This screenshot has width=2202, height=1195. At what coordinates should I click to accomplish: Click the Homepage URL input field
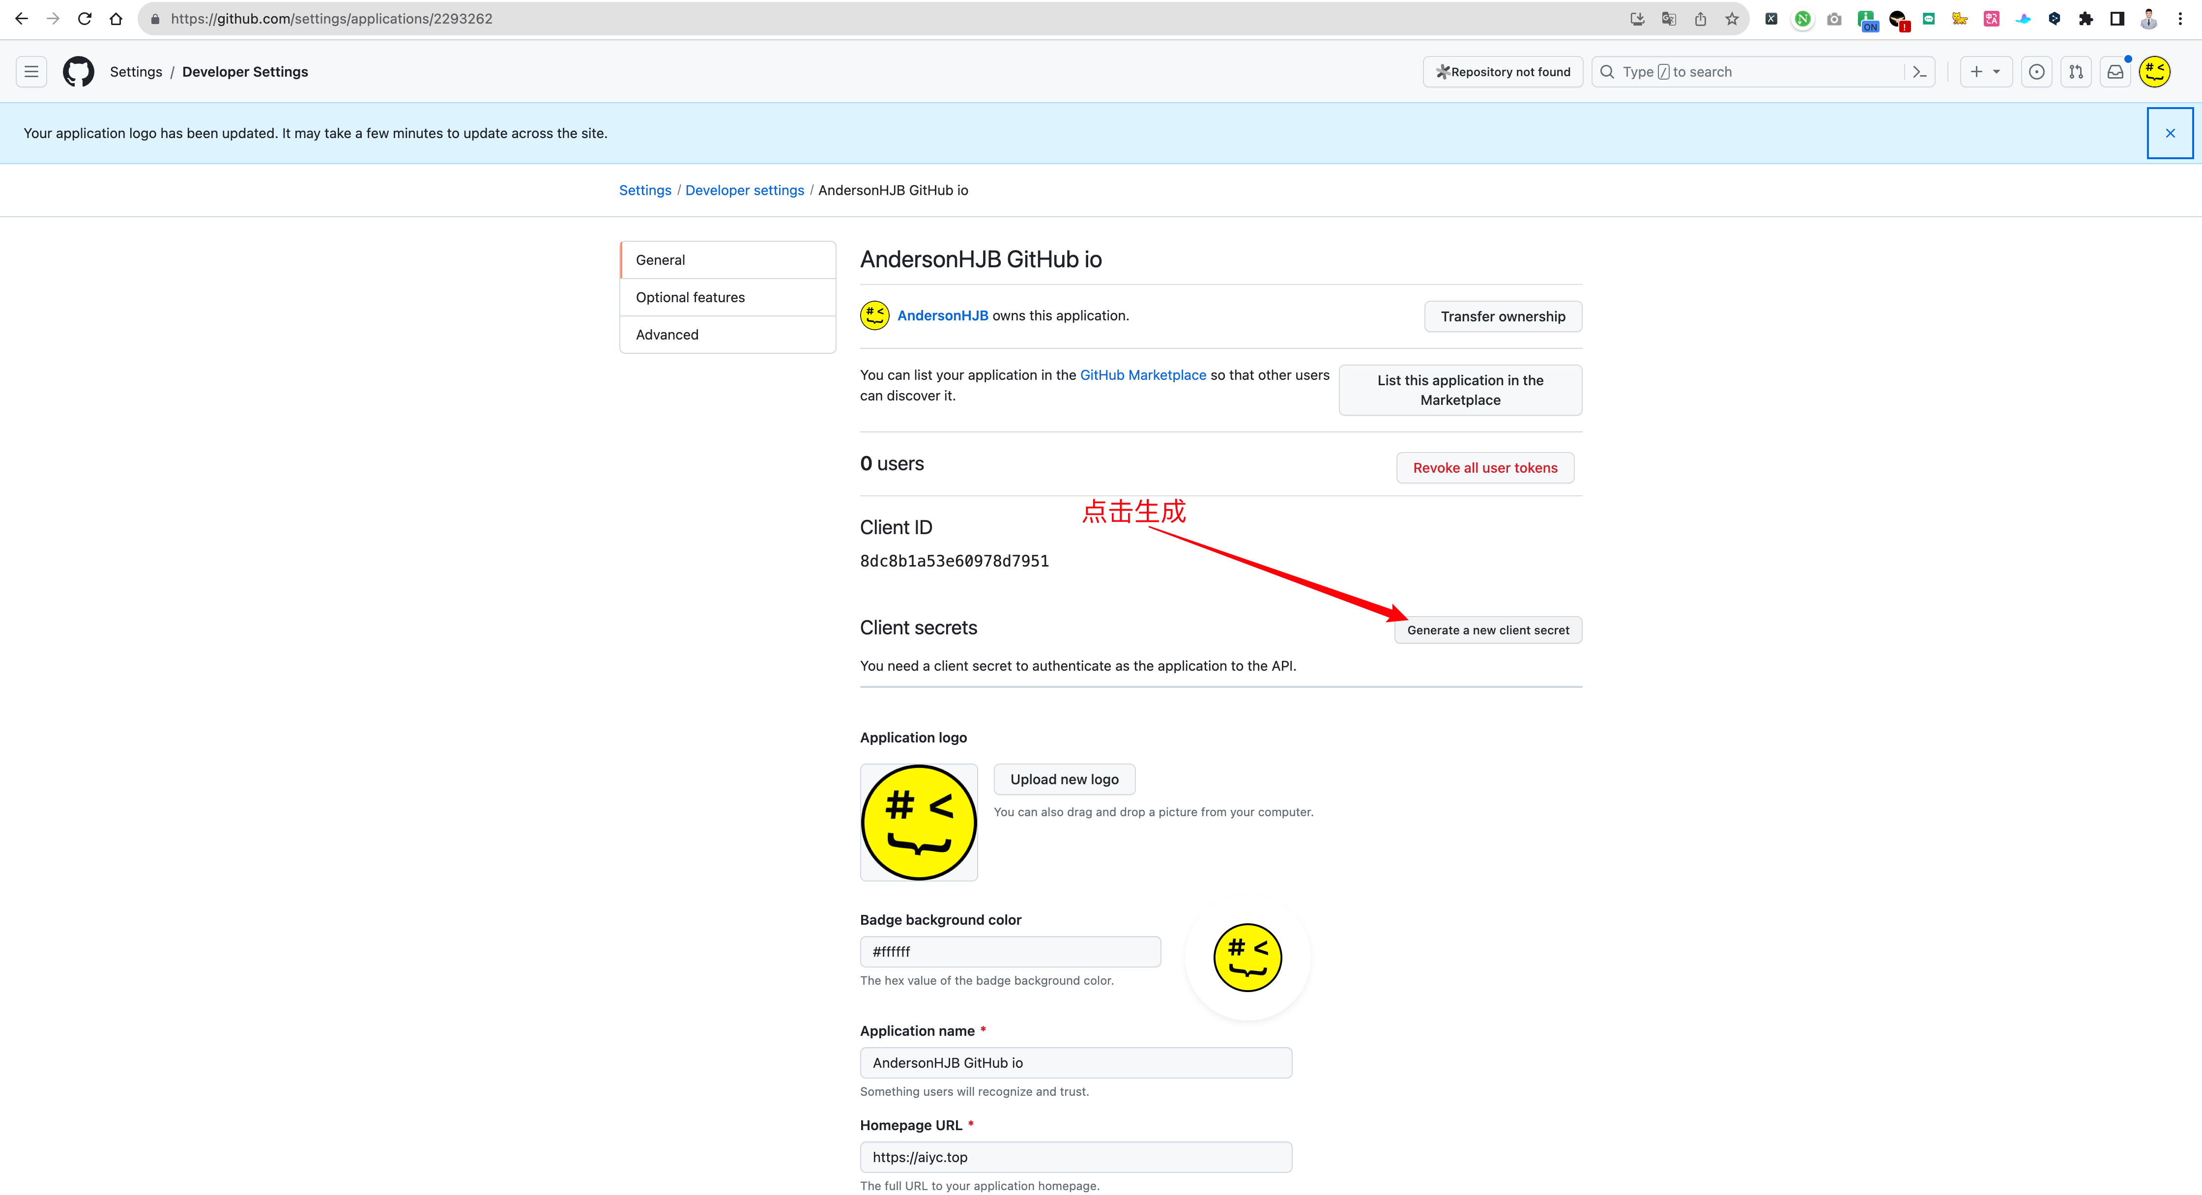pos(1076,1157)
